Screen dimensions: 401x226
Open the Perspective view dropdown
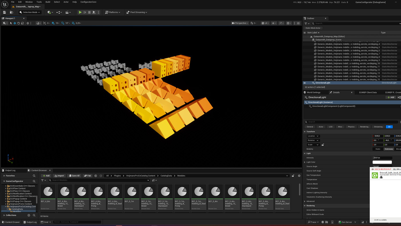[x=240, y=23]
